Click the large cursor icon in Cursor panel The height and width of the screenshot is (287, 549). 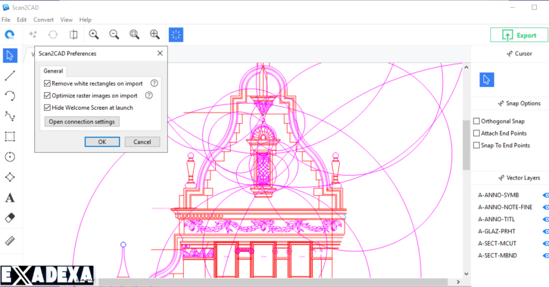[x=487, y=80]
